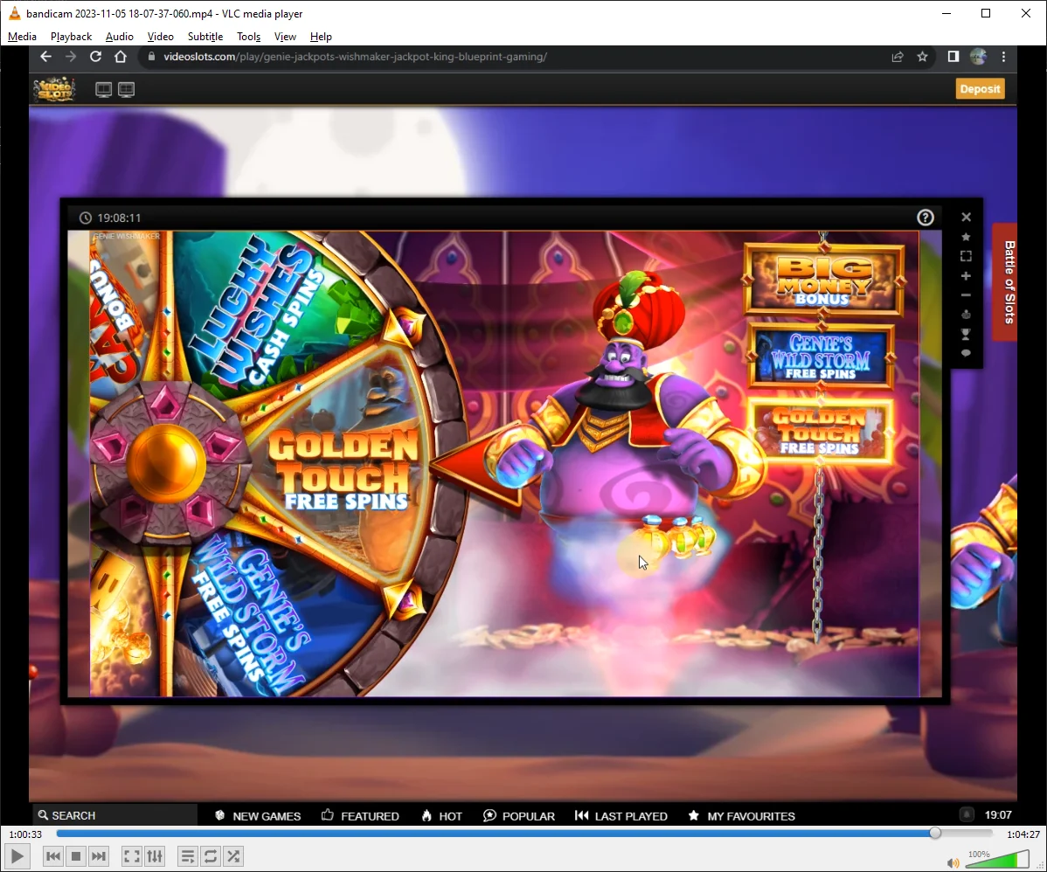The image size is (1047, 872).
Task: Open the game help question mark
Action: (925, 218)
